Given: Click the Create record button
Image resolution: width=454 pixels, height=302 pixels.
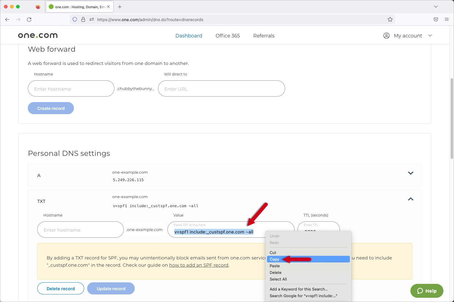Looking at the screenshot, I should (51, 108).
